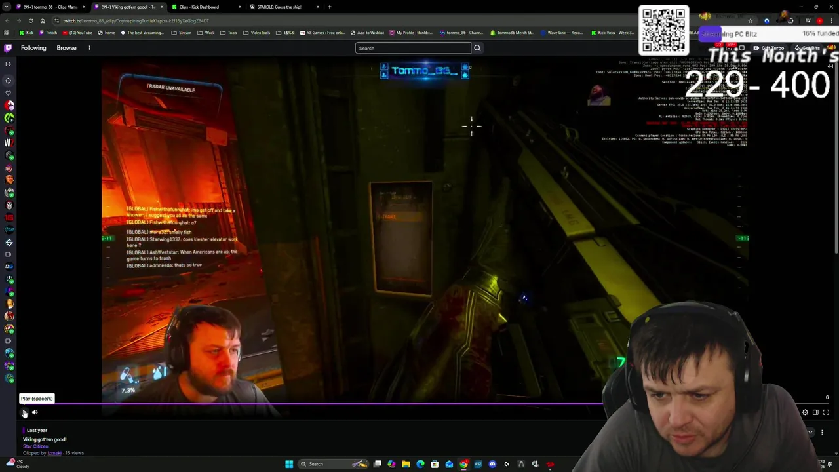
Task: Open Windows Start menu
Action: point(289,464)
